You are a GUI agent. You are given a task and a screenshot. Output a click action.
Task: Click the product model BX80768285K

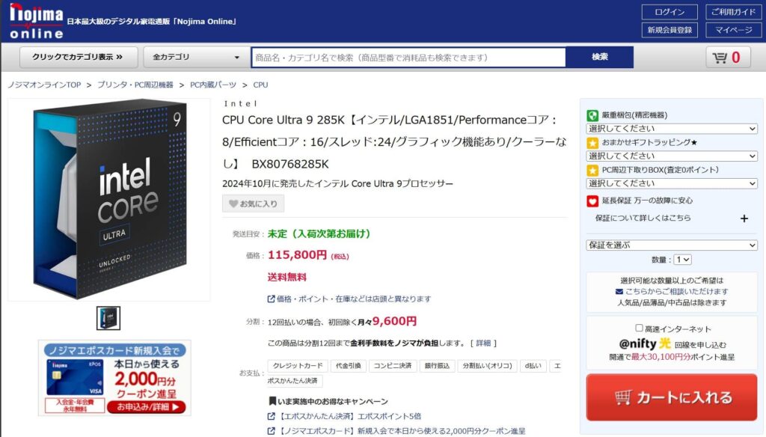[290, 164]
